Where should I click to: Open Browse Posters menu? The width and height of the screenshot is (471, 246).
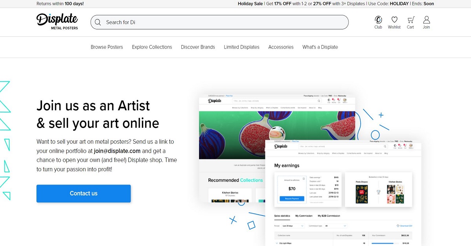tap(107, 47)
